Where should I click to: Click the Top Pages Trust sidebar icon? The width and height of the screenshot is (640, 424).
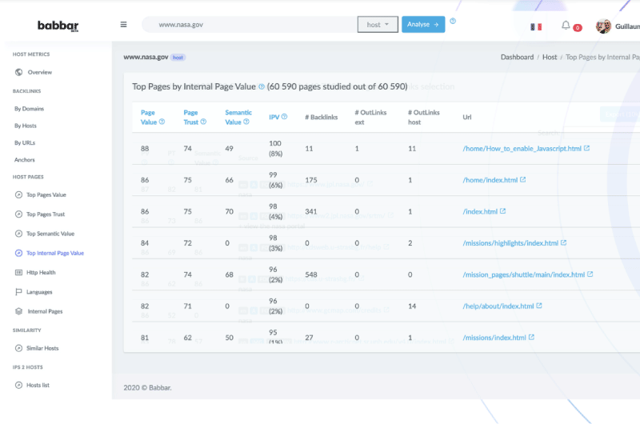(x=18, y=214)
